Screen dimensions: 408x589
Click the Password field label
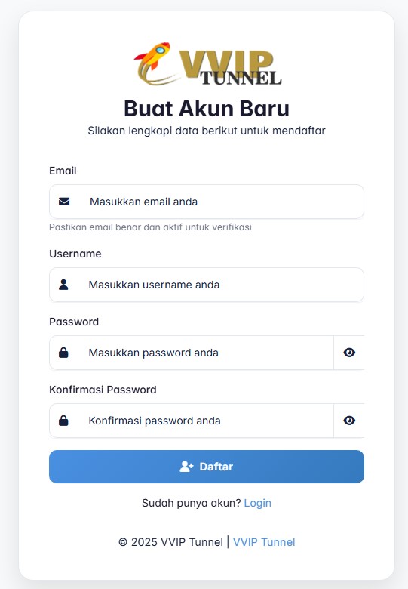point(74,322)
